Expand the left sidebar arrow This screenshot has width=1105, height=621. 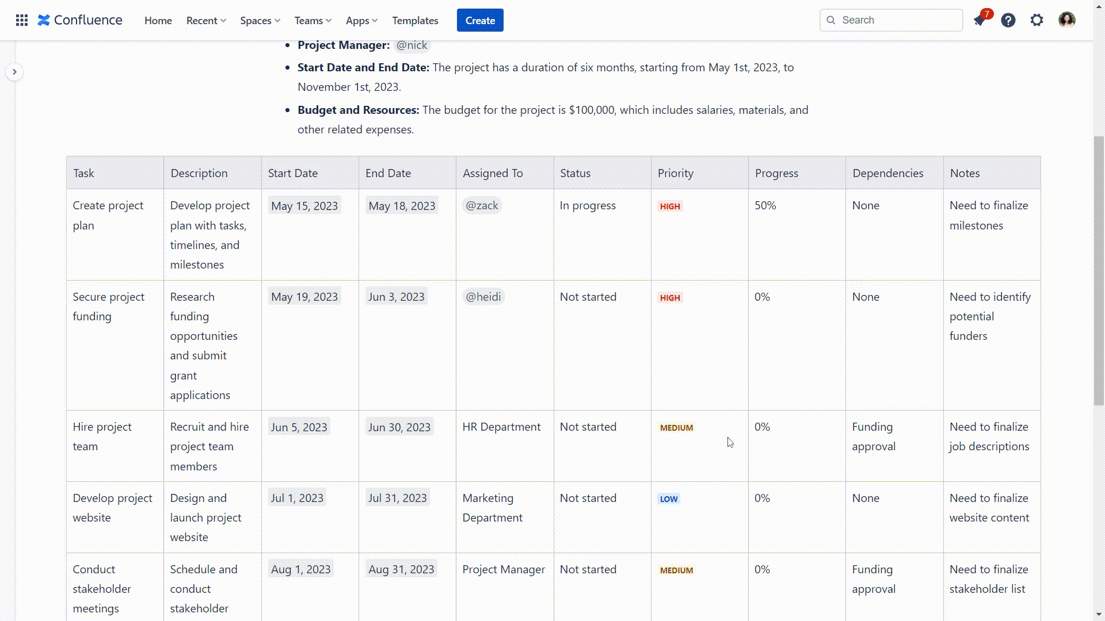pos(14,72)
